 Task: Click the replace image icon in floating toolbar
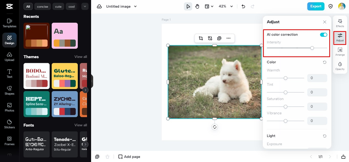210,38
